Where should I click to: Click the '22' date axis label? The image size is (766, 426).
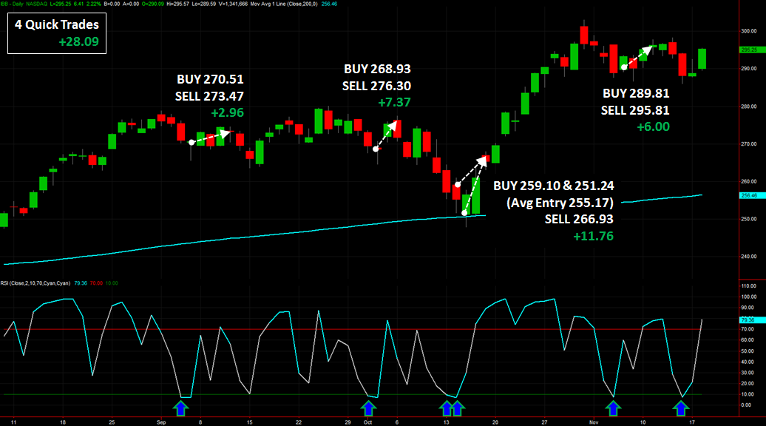click(299, 422)
